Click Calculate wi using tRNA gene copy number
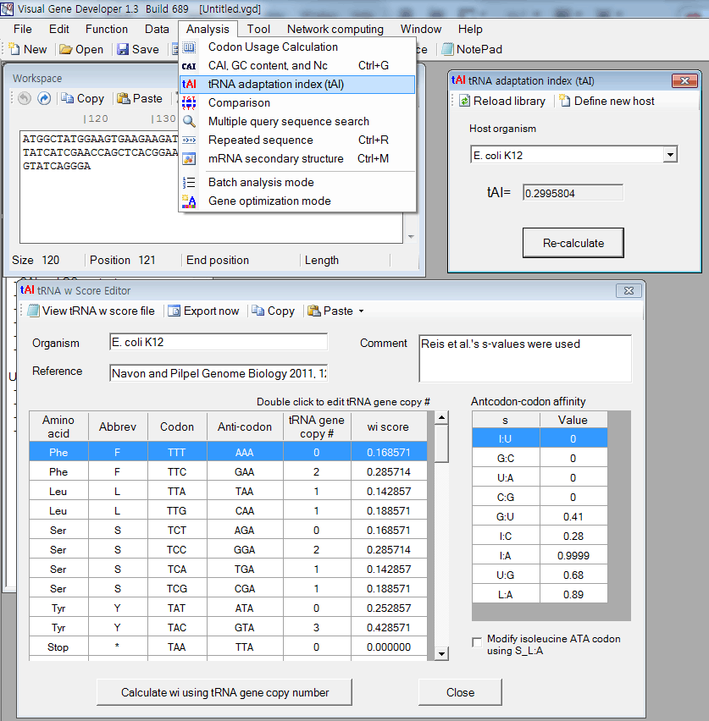This screenshot has width=709, height=721. click(x=224, y=692)
